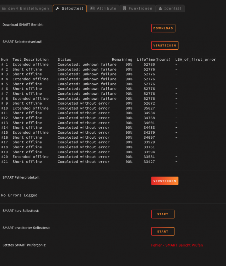Image resolution: width=226 pixels, height=266 pixels.
Task: Click lifetime value 33427
Action: tap(149, 162)
